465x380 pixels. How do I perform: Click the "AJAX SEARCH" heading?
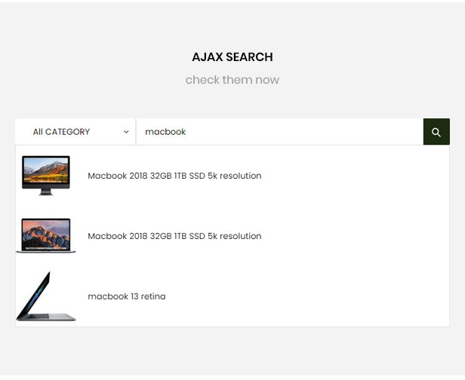(232, 57)
